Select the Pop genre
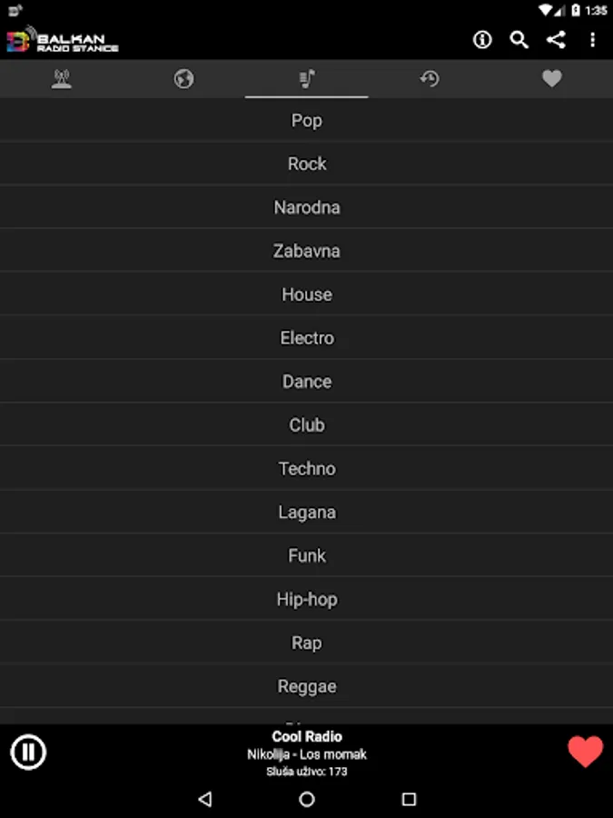Viewport: 613px width, 818px height. [x=307, y=120]
